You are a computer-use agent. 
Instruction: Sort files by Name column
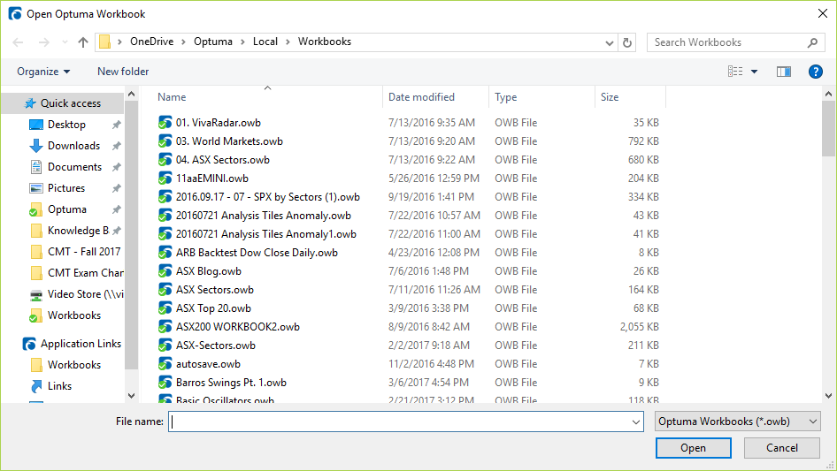point(172,97)
